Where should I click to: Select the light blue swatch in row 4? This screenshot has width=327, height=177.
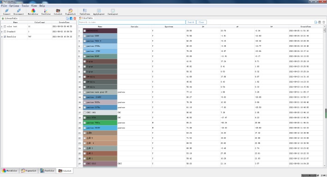tap(100, 46)
